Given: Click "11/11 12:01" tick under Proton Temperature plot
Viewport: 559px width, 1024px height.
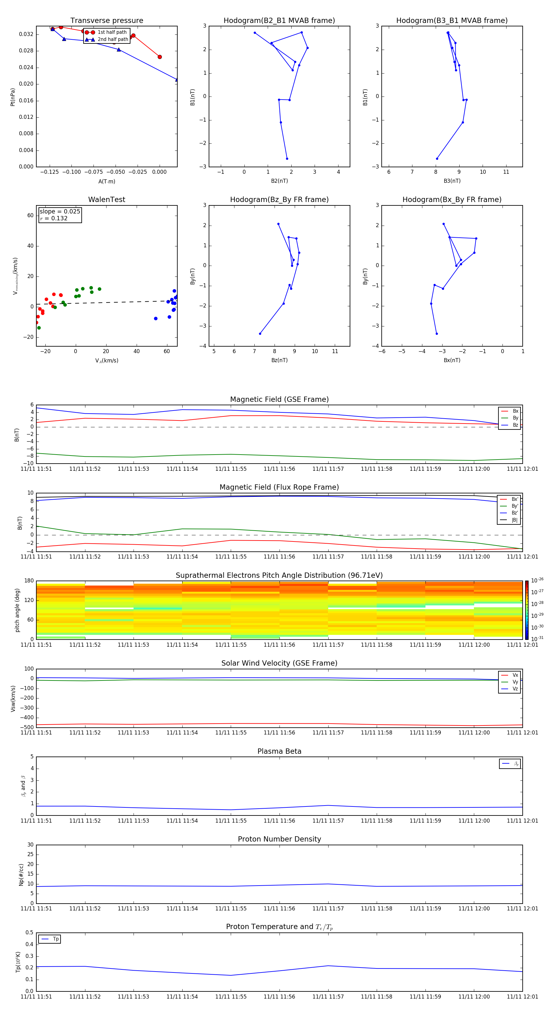Looking at the screenshot, I should pos(522,997).
